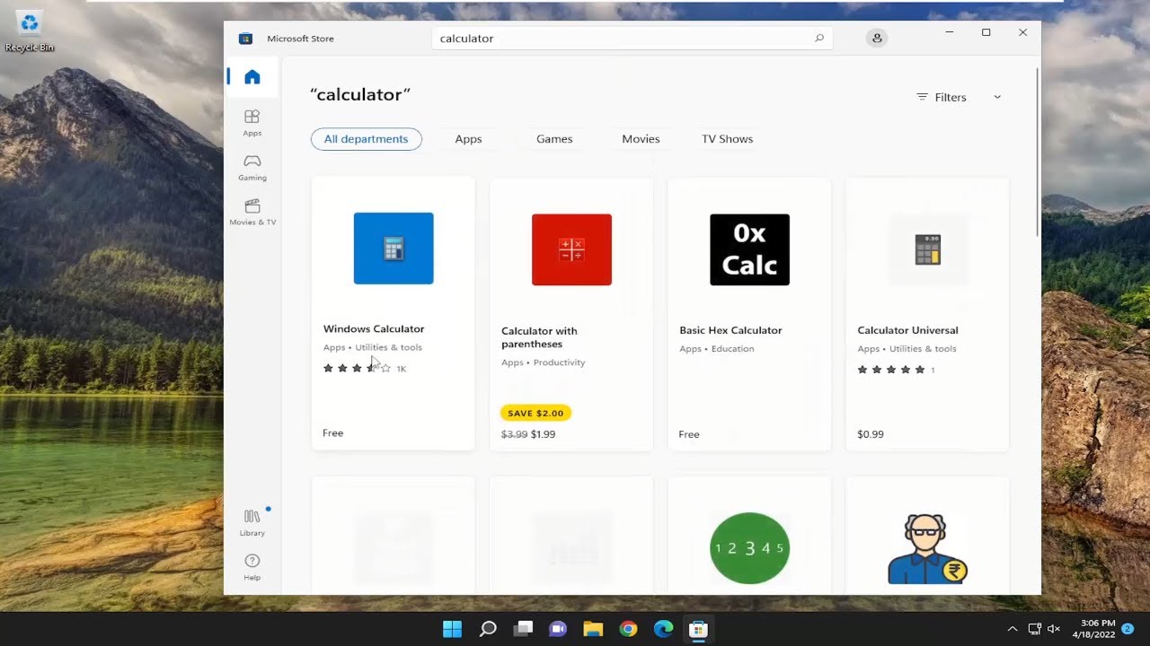Click Calculator Universal five-star rating
Viewport: 1150px width, 646px height.
(x=890, y=370)
